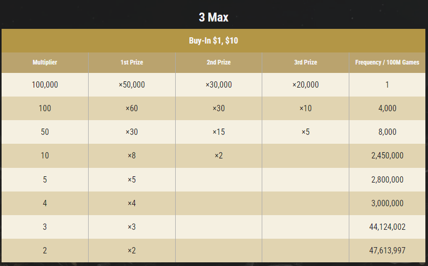Click the Multiplier column header
The image size is (428, 266).
(45, 62)
